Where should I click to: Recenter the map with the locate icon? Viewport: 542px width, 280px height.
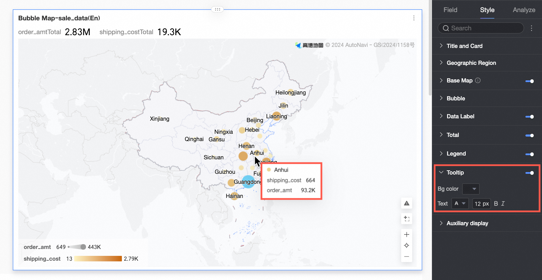point(407,246)
